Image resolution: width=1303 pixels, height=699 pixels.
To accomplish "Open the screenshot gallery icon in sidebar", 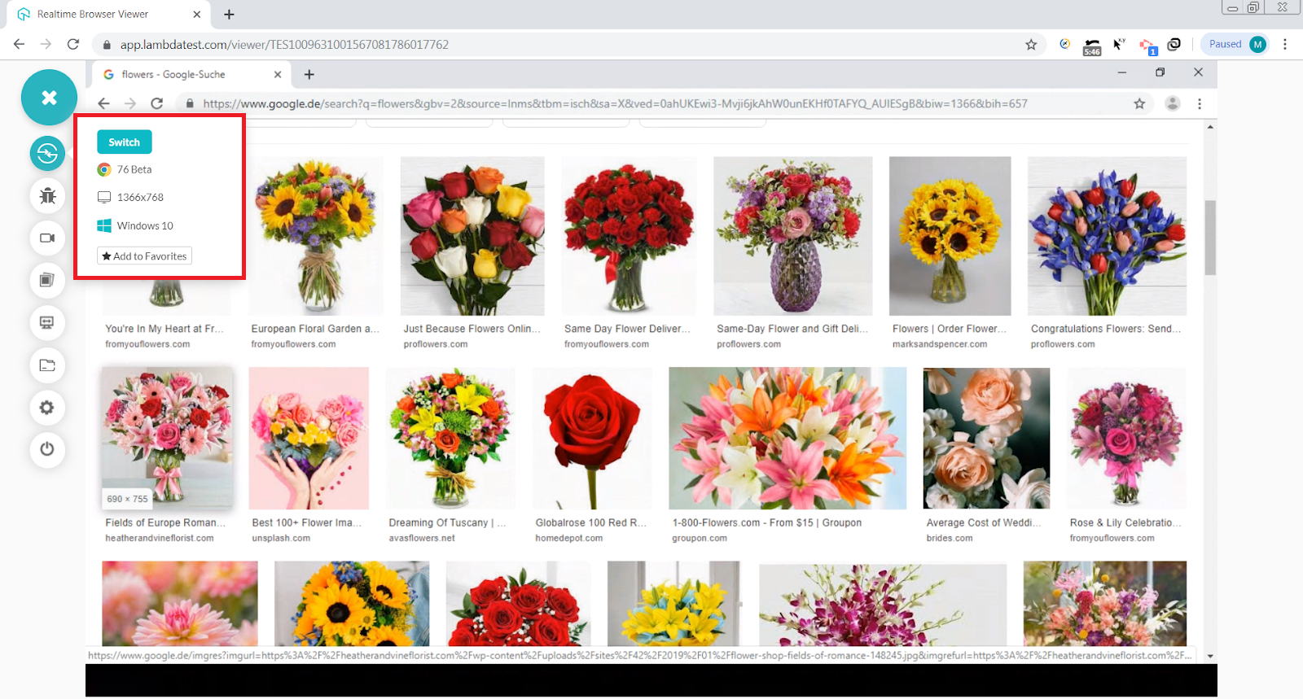I will [x=47, y=280].
